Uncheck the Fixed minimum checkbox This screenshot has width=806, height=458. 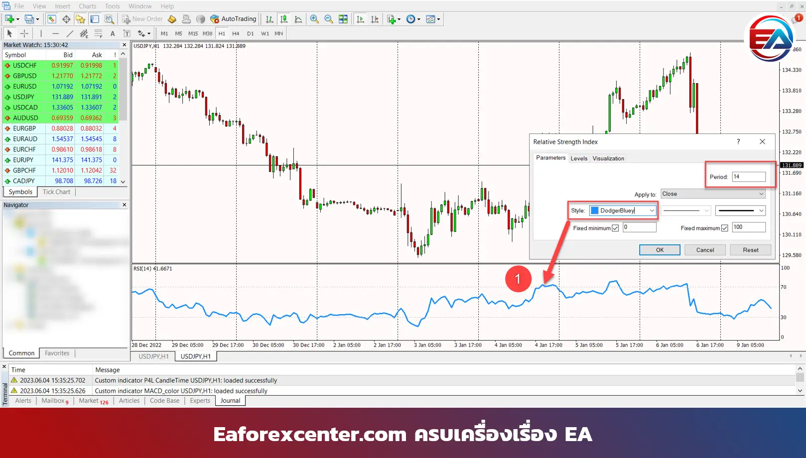click(x=615, y=228)
